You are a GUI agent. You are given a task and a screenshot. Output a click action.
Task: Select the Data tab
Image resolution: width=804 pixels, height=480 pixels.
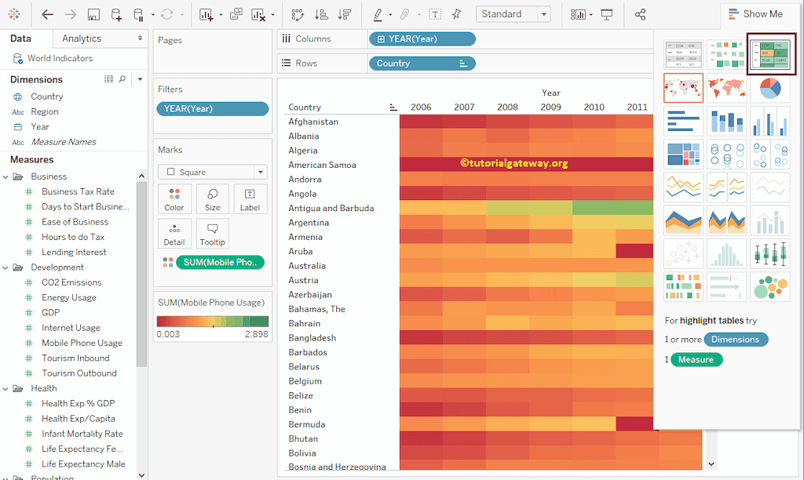pyautogui.click(x=21, y=38)
